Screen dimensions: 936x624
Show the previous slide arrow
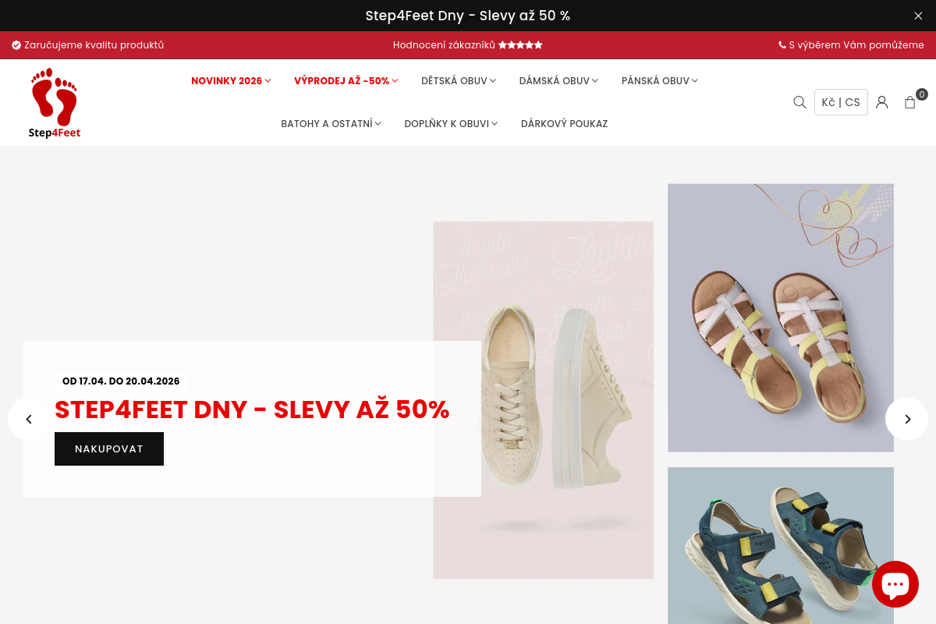pyautogui.click(x=29, y=419)
